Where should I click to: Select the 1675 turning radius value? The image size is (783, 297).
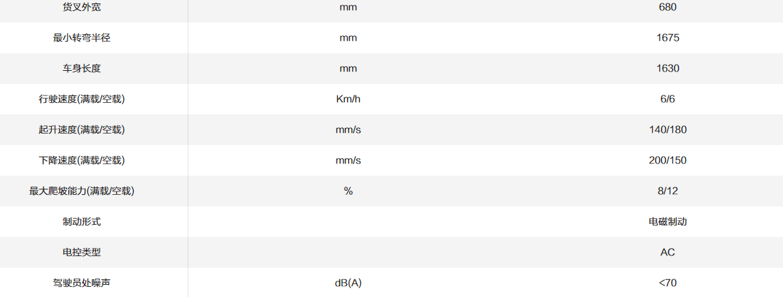click(668, 38)
